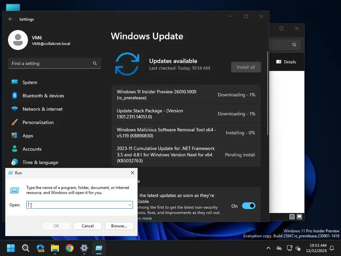
Task: Open taskbar Search
Action: 25,248
